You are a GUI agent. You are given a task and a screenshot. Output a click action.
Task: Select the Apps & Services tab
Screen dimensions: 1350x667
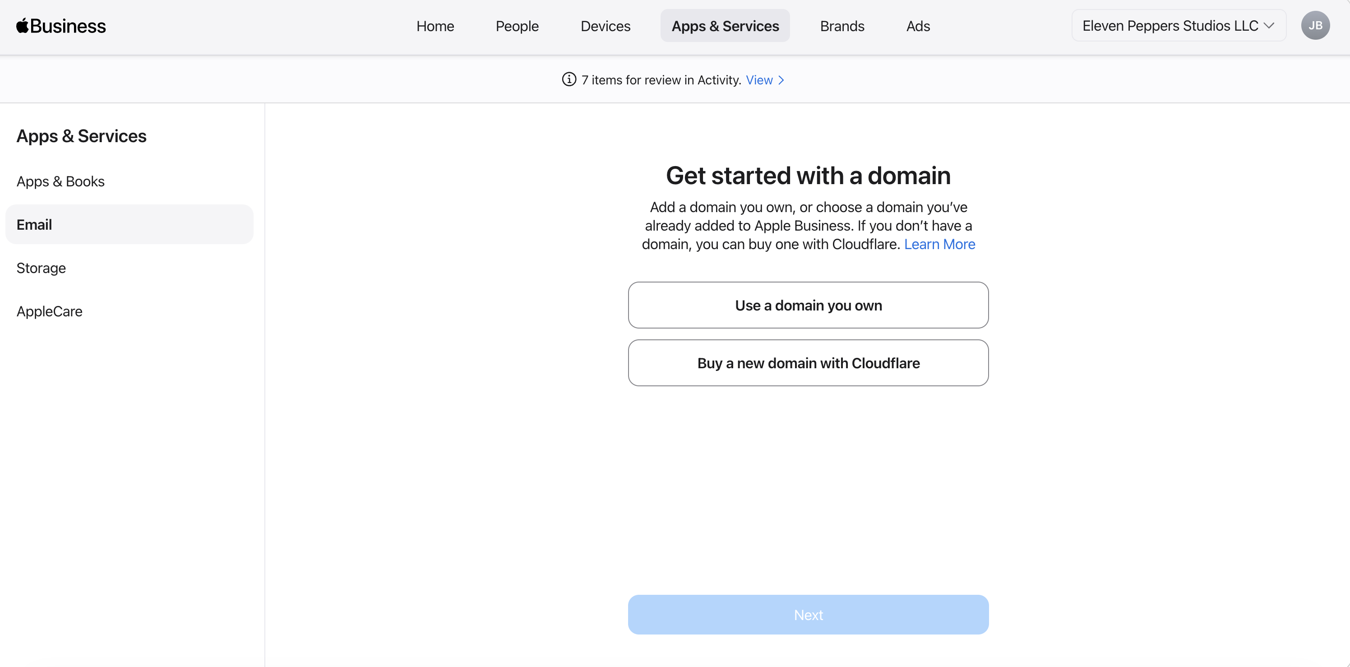tap(725, 26)
